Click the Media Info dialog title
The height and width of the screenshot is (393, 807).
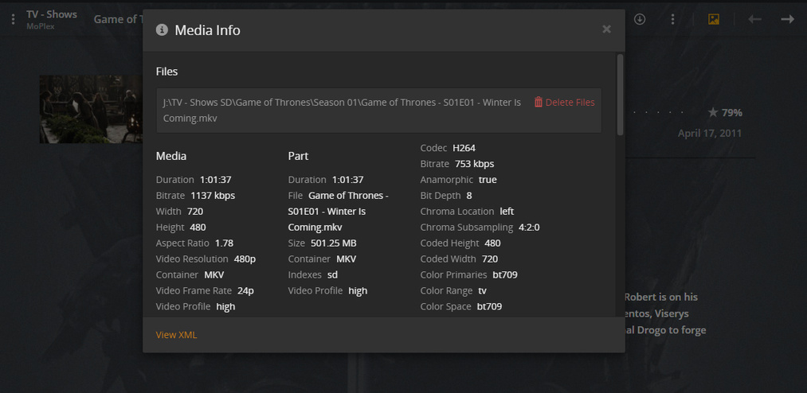point(207,30)
